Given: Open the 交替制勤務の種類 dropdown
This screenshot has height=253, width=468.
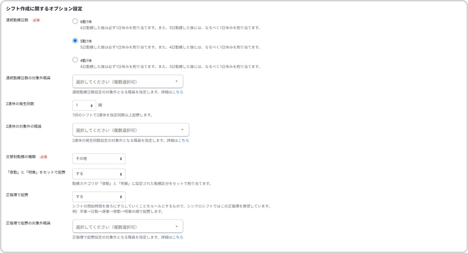Looking at the screenshot, I should pos(99,158).
